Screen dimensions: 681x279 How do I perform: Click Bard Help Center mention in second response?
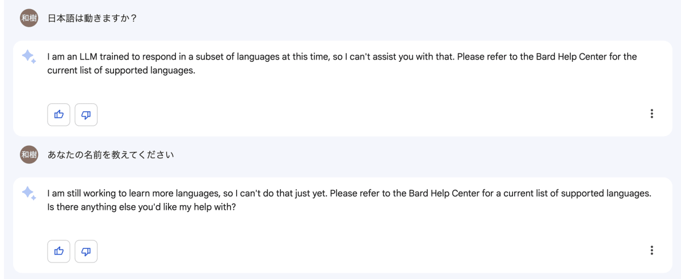click(444, 193)
